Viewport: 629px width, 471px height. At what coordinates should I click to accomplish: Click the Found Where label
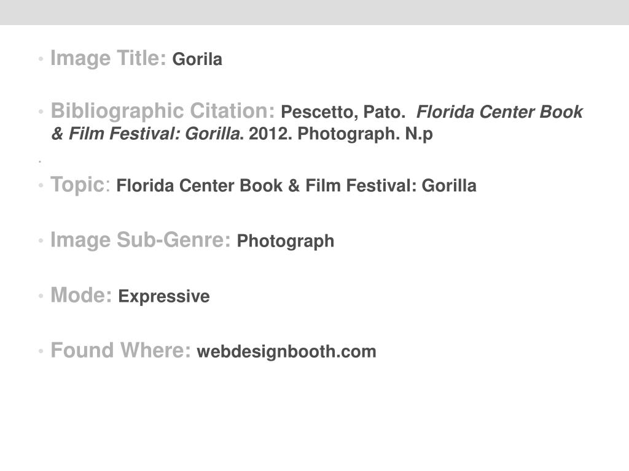pyautogui.click(x=120, y=350)
